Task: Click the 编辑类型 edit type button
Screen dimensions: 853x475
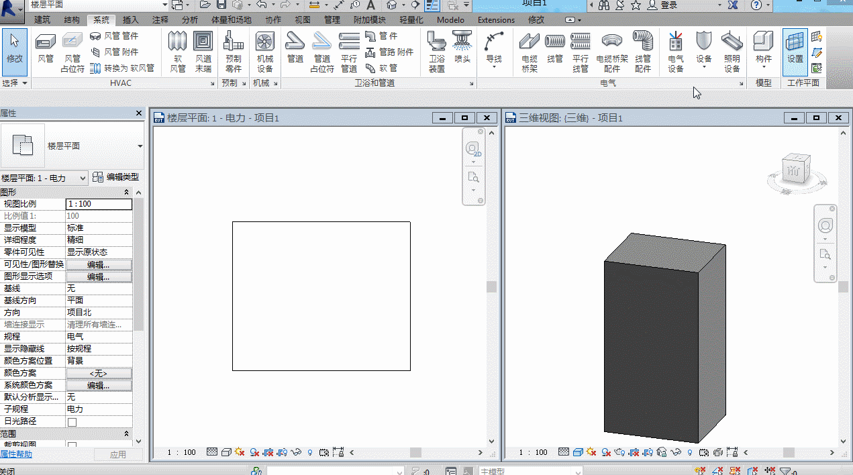Action: click(116, 177)
